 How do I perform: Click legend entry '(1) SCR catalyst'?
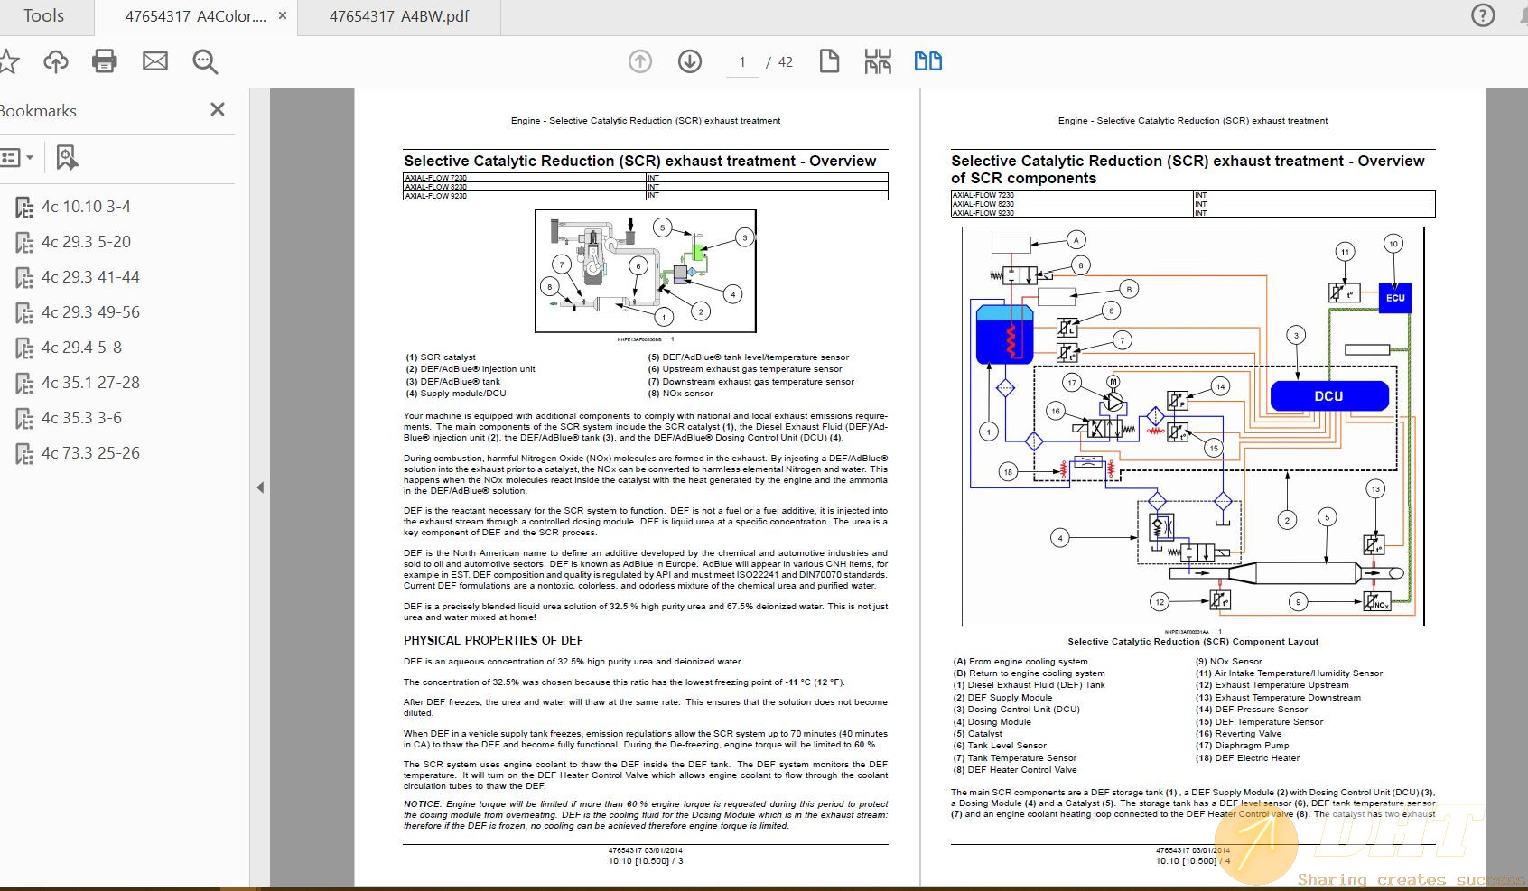(x=441, y=357)
